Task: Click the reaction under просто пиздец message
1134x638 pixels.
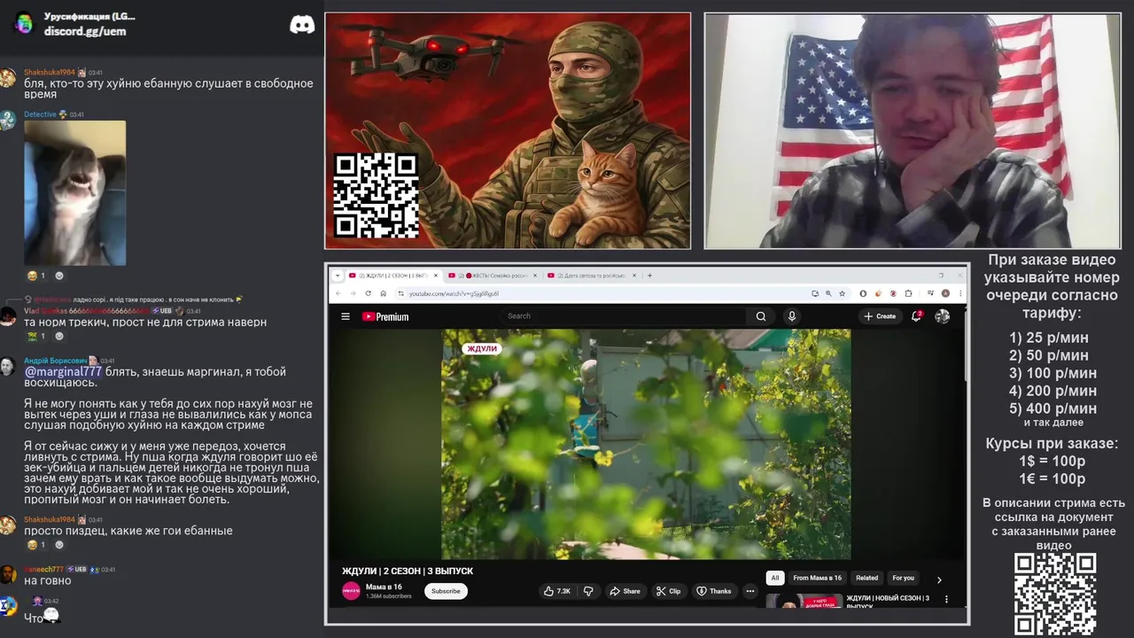Action: point(36,545)
